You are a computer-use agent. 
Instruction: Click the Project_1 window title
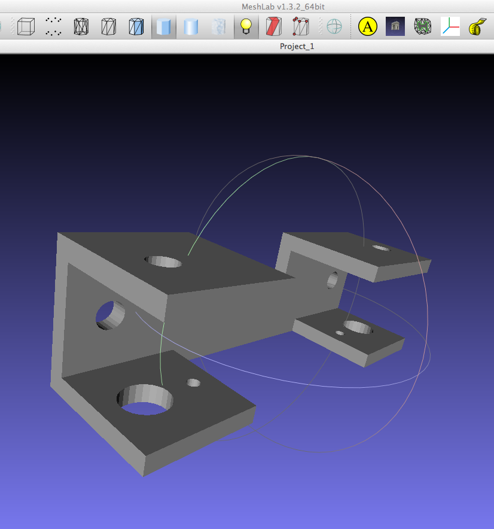click(297, 46)
